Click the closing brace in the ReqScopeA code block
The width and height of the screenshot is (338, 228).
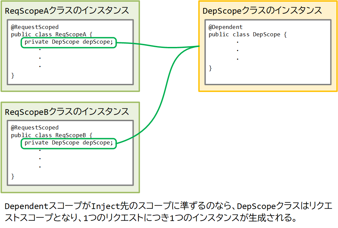click(x=12, y=75)
